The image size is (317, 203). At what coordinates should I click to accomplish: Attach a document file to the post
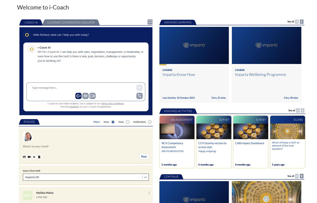(39, 157)
